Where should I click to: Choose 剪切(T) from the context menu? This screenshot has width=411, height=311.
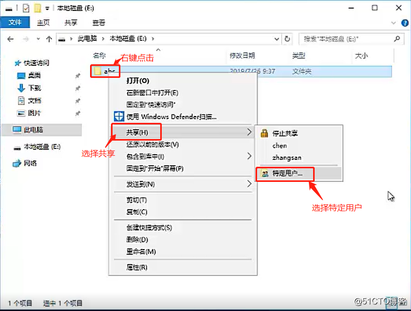(x=137, y=200)
